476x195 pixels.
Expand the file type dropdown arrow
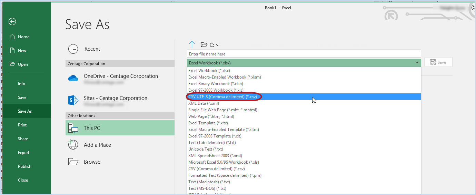coord(417,63)
